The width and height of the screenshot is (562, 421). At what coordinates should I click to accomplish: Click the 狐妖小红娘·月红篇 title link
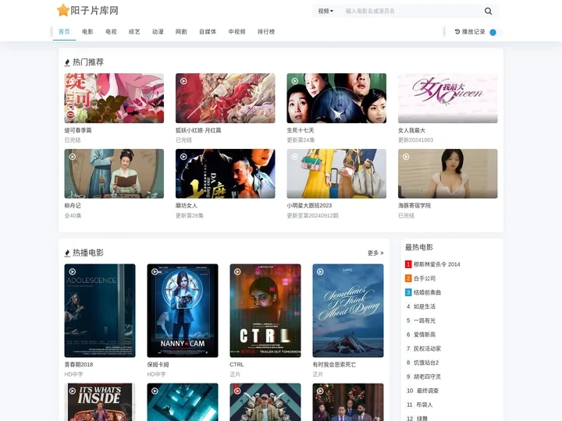coord(198,130)
